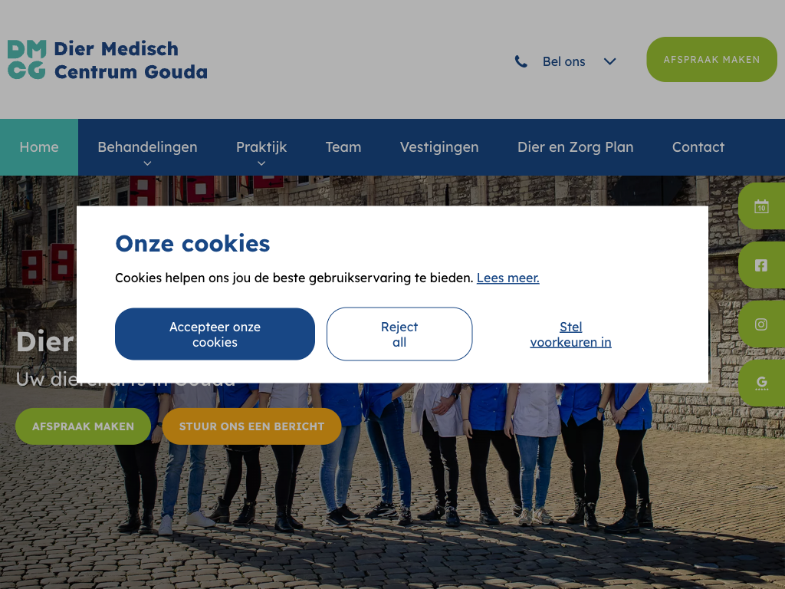
Task: Click Stuur ons een bericht button
Action: click(x=251, y=426)
